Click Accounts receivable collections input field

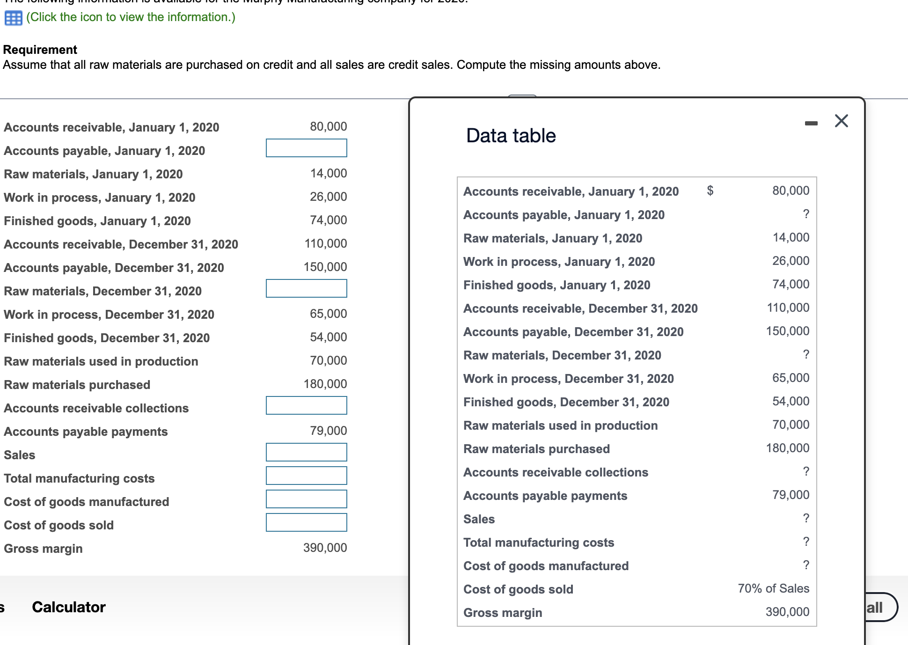pos(306,405)
